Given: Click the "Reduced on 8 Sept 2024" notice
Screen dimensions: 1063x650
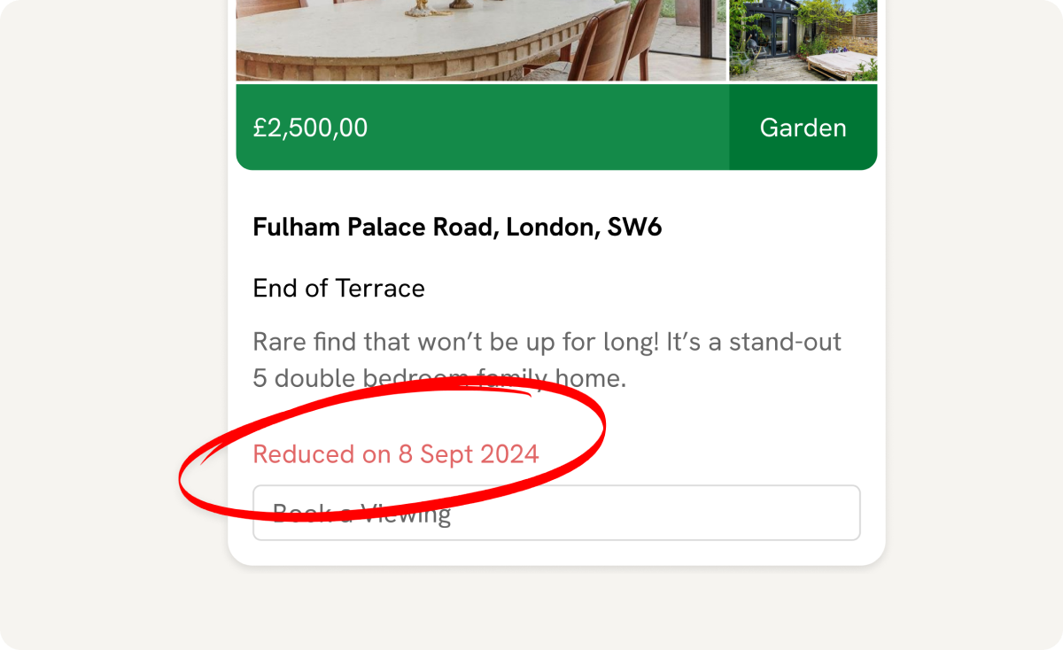Looking at the screenshot, I should pos(396,454).
